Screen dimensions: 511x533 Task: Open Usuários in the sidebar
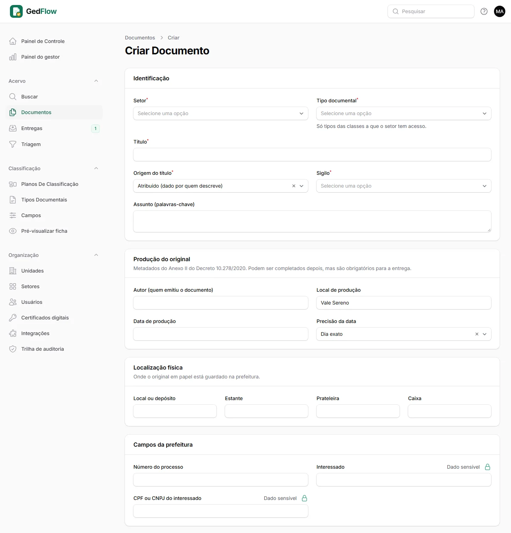coord(54,302)
